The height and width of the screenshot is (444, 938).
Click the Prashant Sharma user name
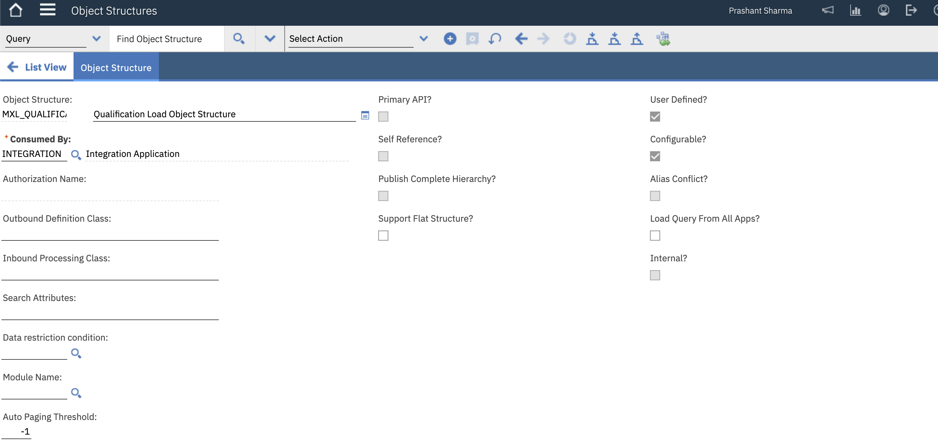[760, 11]
